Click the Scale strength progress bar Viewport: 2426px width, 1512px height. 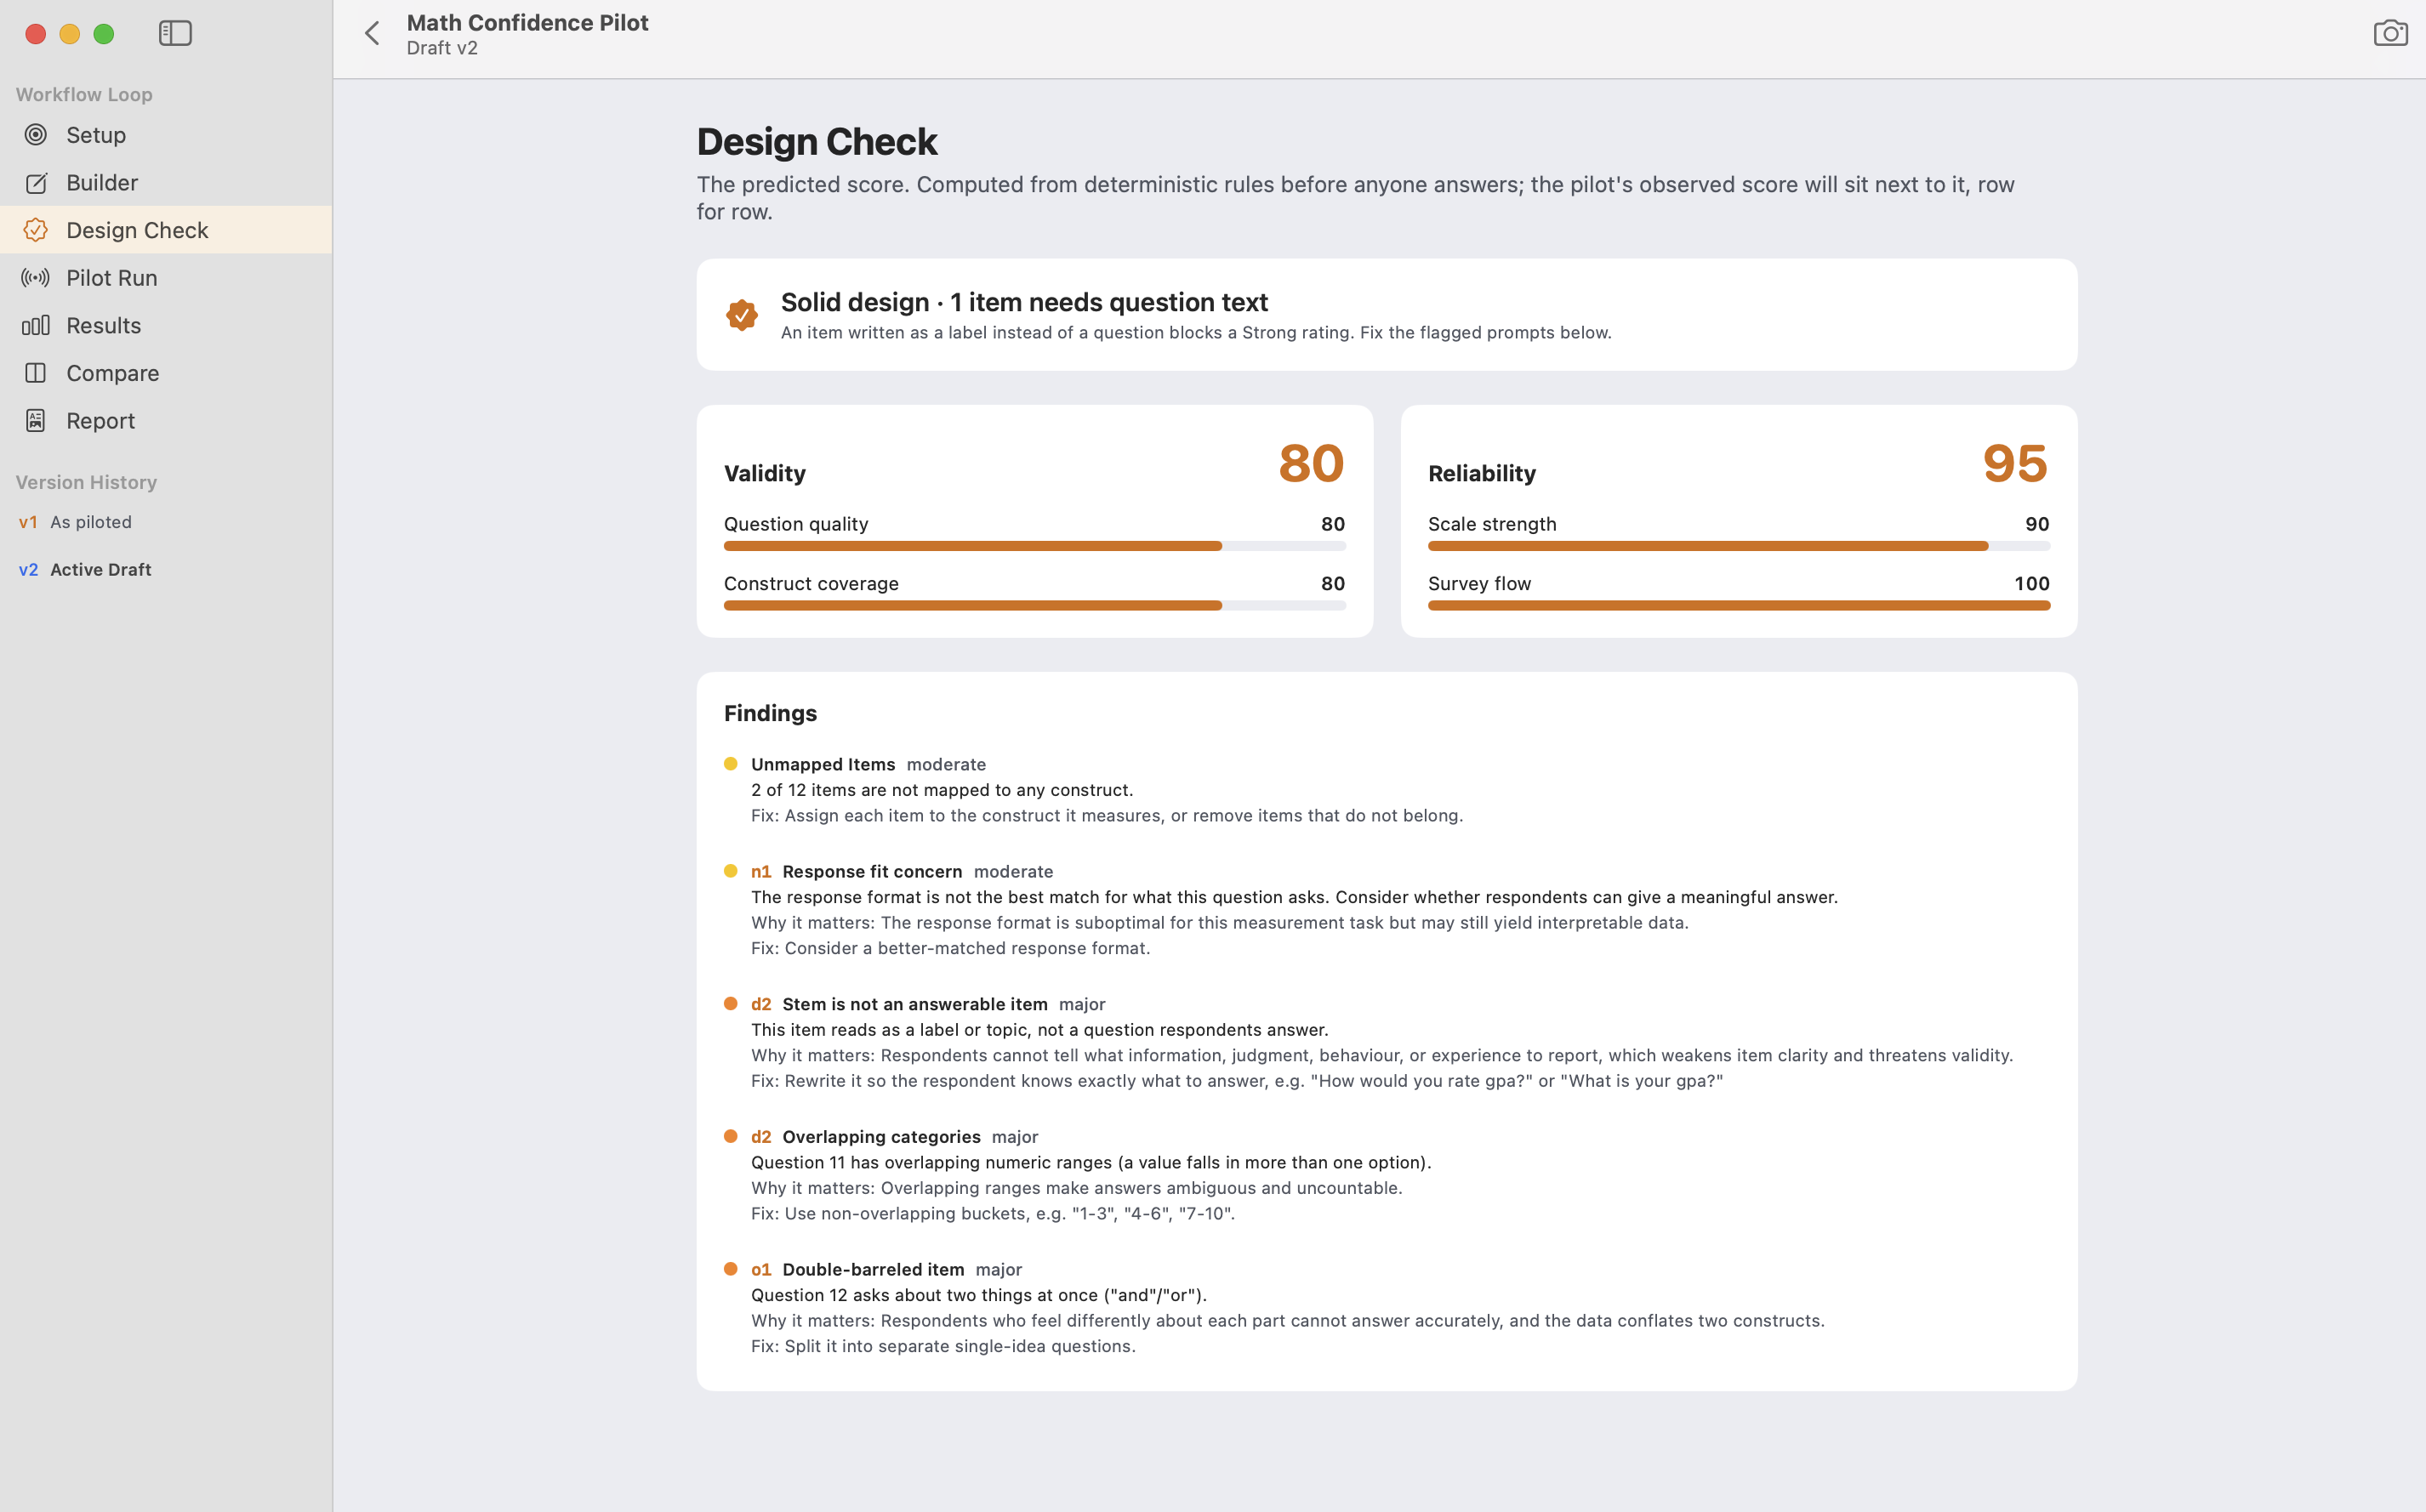[1739, 546]
